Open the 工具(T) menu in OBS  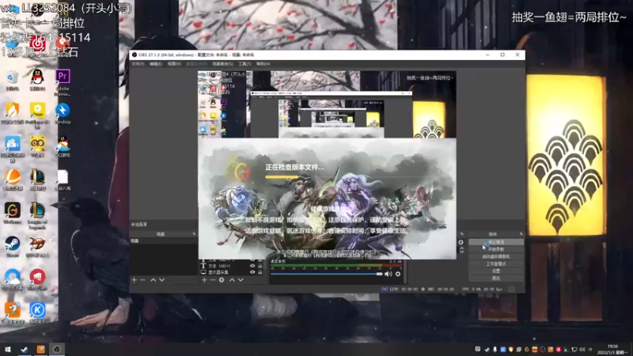click(244, 64)
